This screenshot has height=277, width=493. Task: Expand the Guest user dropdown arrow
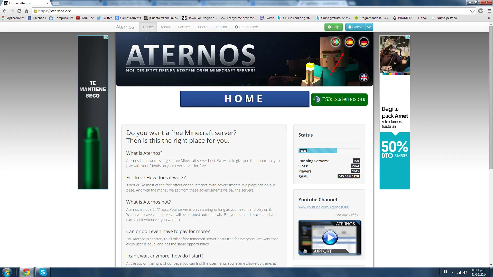click(x=369, y=27)
